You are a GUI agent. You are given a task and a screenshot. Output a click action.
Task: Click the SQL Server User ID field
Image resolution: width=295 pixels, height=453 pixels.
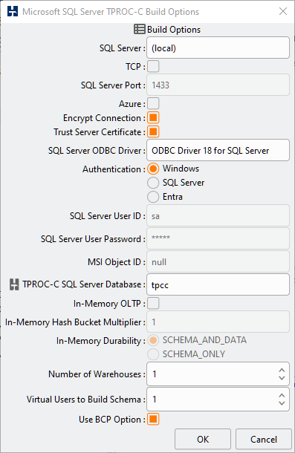[218, 215]
